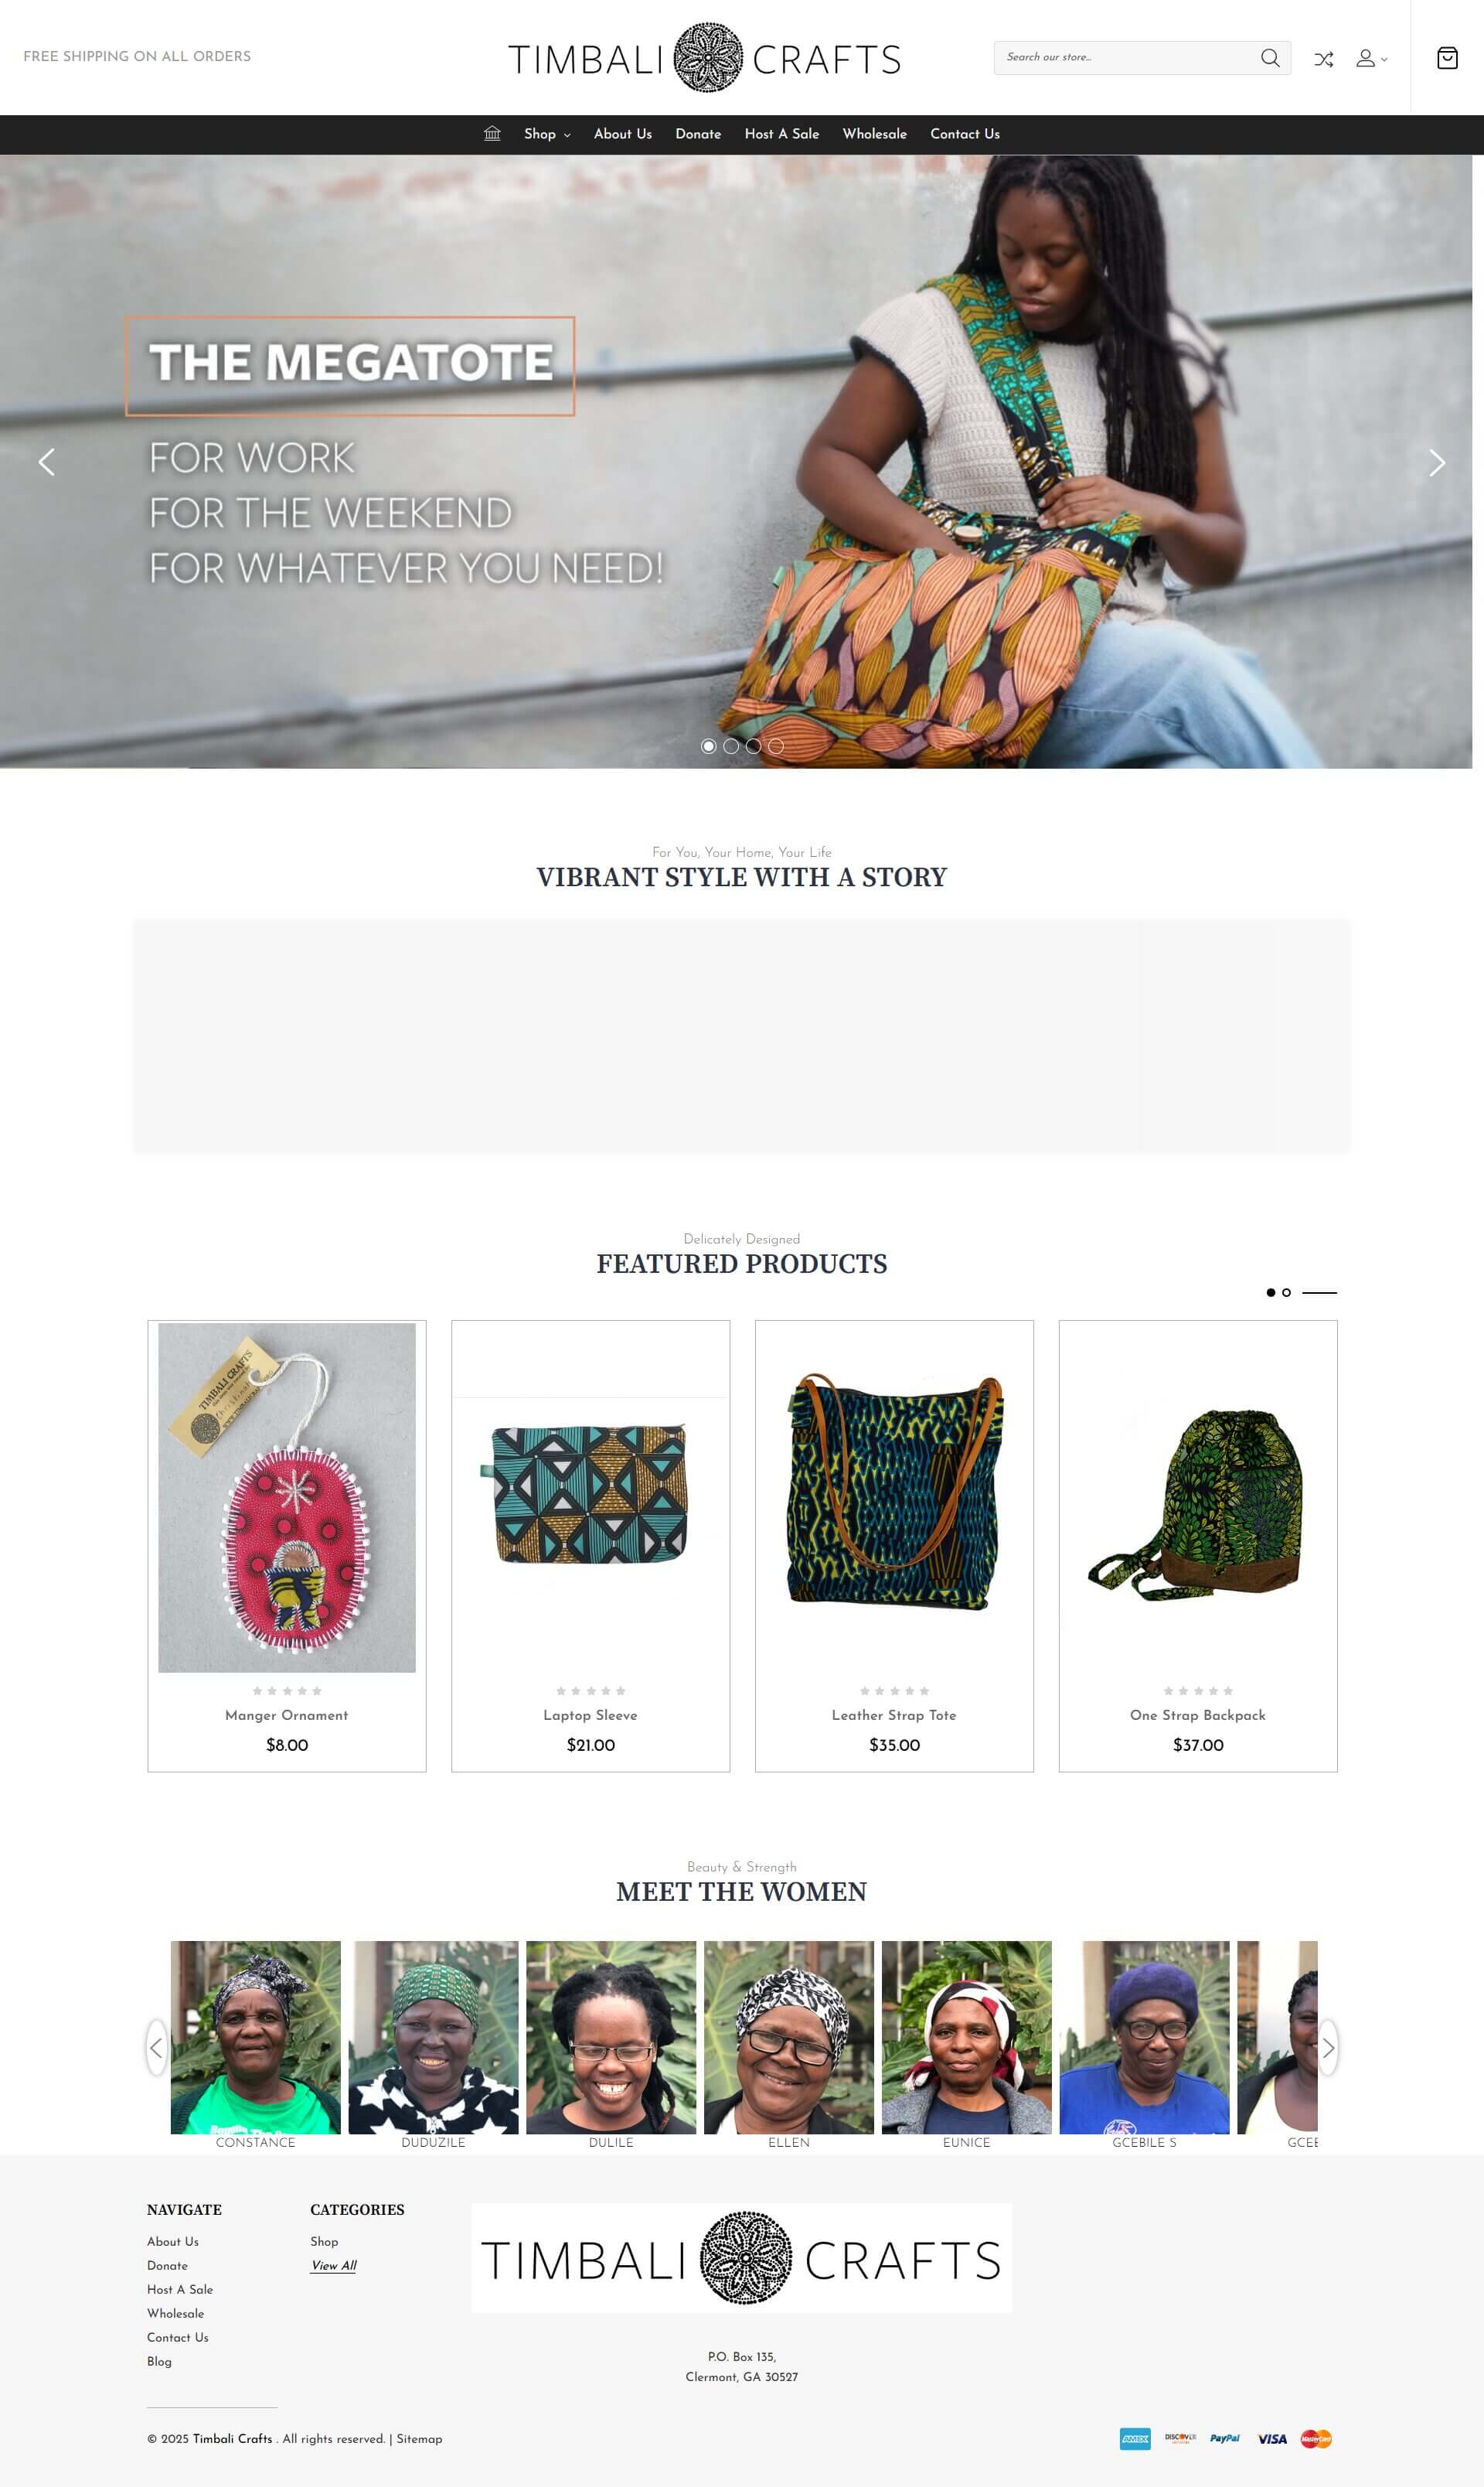The height and width of the screenshot is (2487, 1484).
Task: Open the compare shuffle icon
Action: coord(1323,59)
